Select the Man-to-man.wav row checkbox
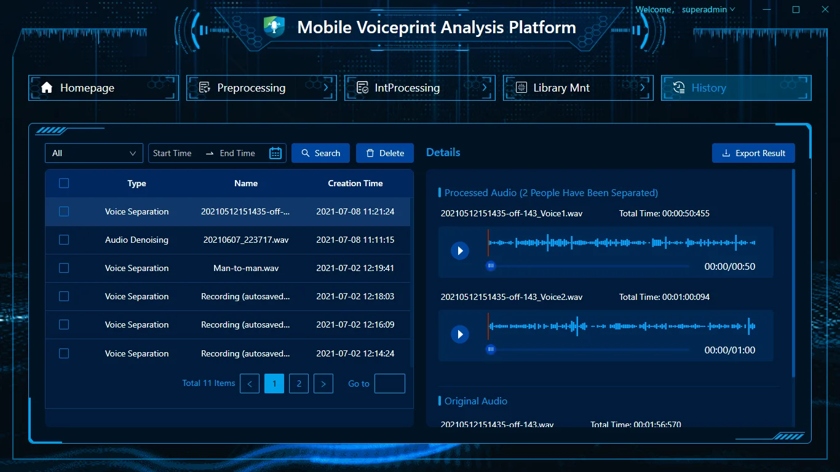This screenshot has width=840, height=472. (x=64, y=268)
